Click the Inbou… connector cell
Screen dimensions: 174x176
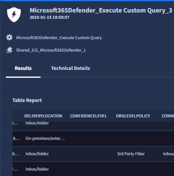point(168,154)
